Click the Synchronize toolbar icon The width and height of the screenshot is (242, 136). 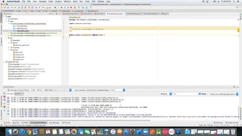8,8
